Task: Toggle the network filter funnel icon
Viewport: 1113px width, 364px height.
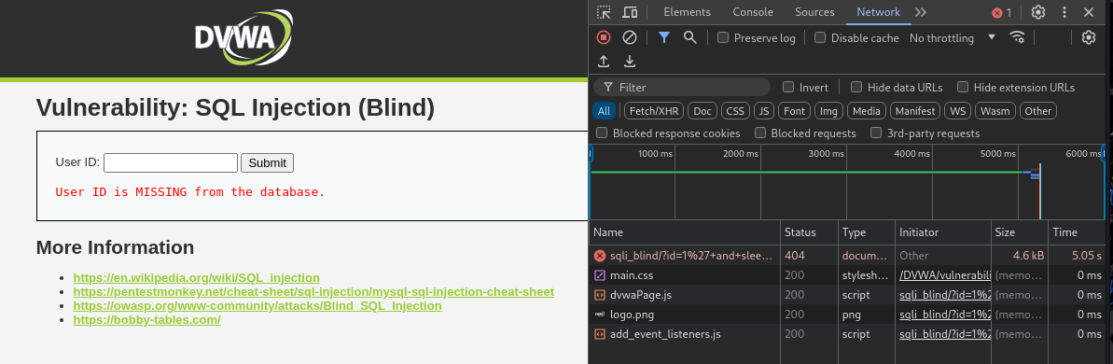Action: pos(663,37)
